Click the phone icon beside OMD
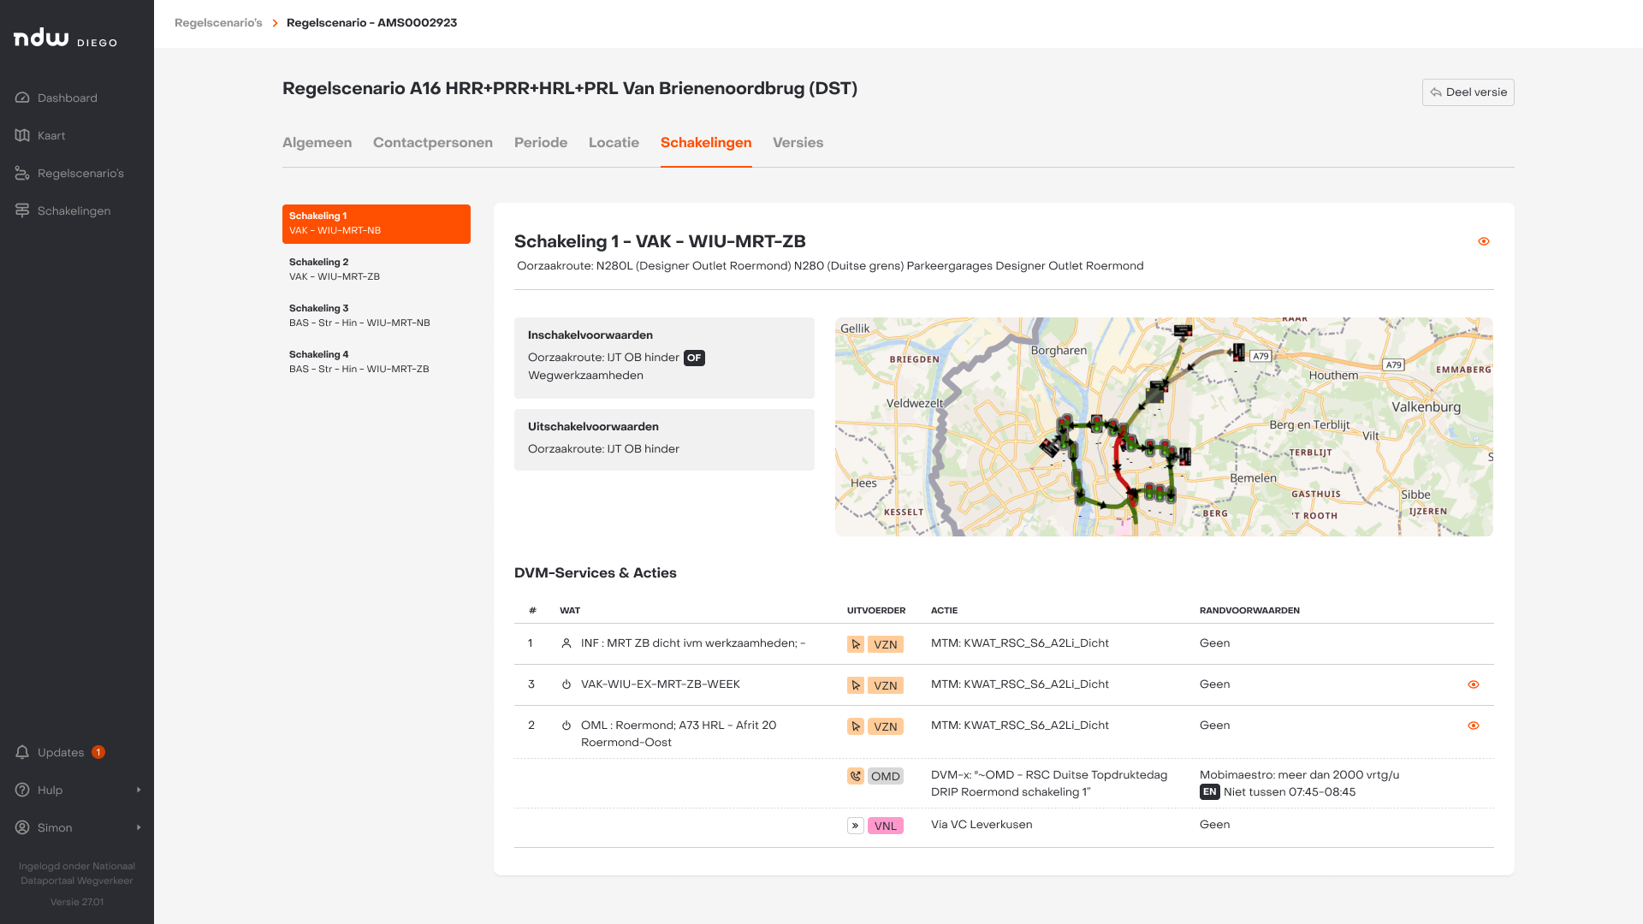 click(x=856, y=776)
